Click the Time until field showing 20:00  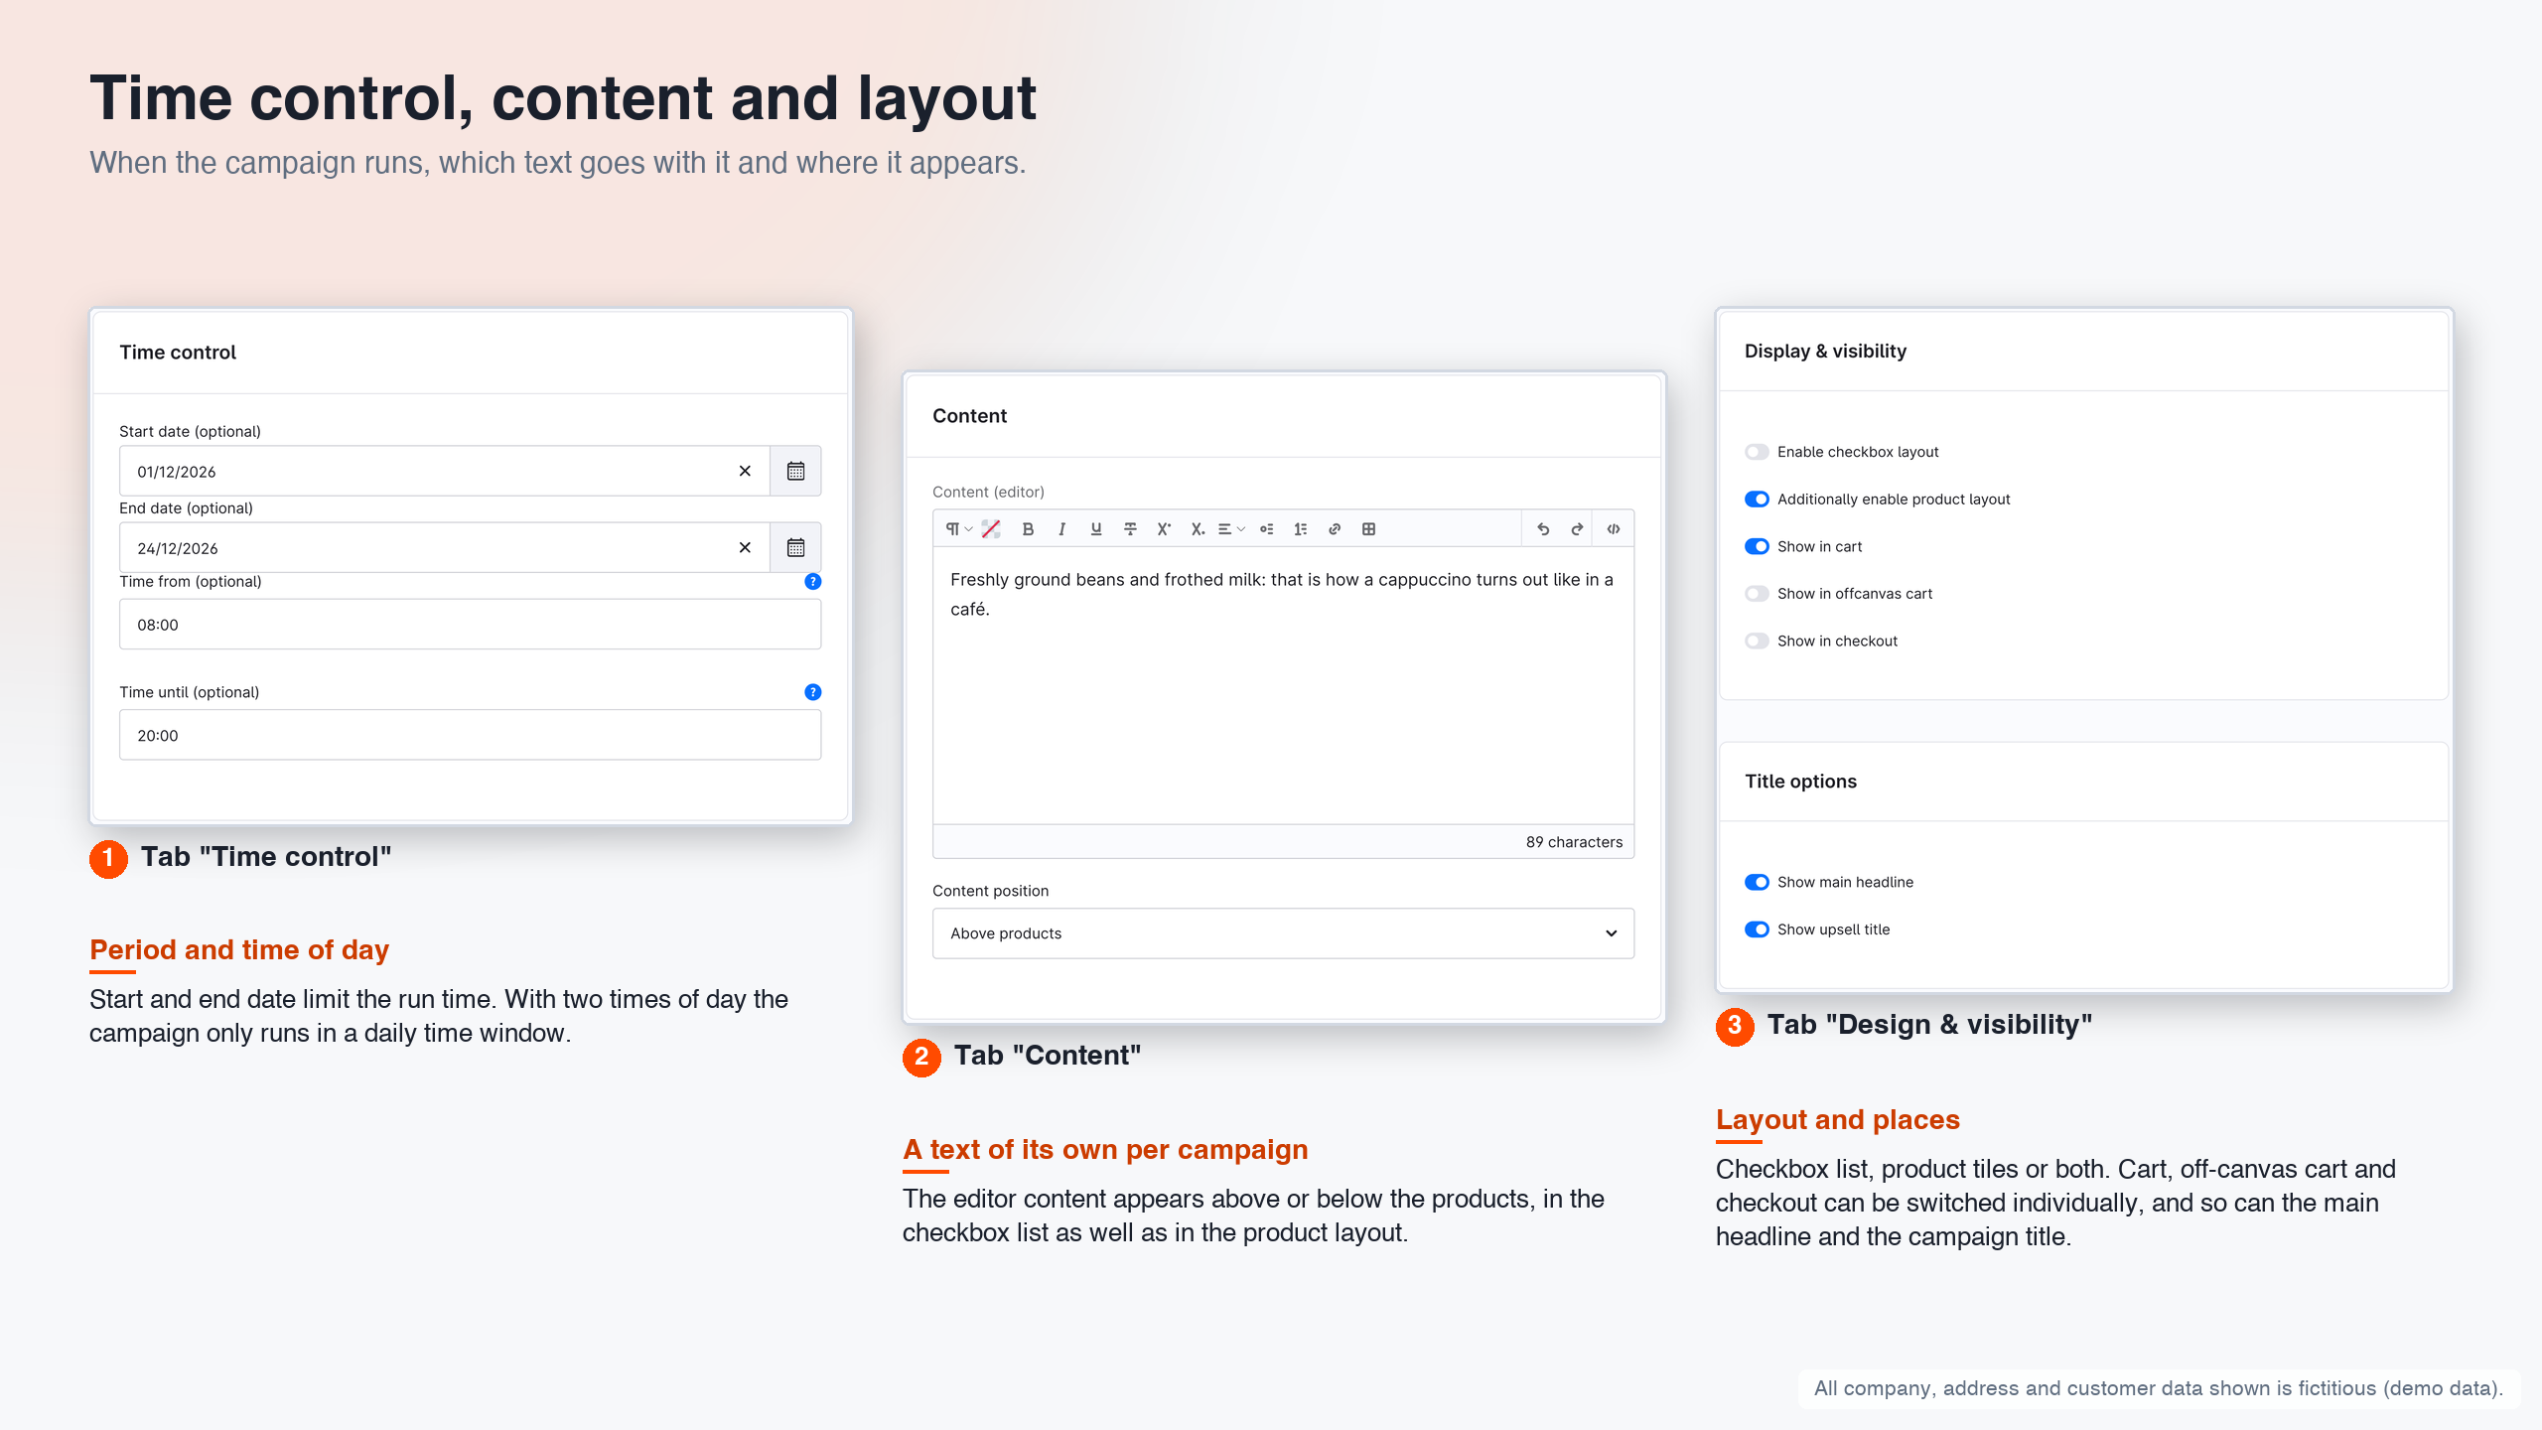point(470,735)
